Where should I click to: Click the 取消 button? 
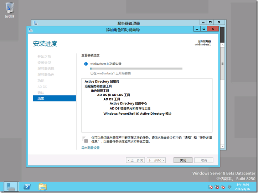204,160
